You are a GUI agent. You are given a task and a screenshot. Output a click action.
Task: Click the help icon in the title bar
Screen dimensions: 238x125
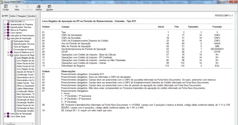tap(2, 2)
